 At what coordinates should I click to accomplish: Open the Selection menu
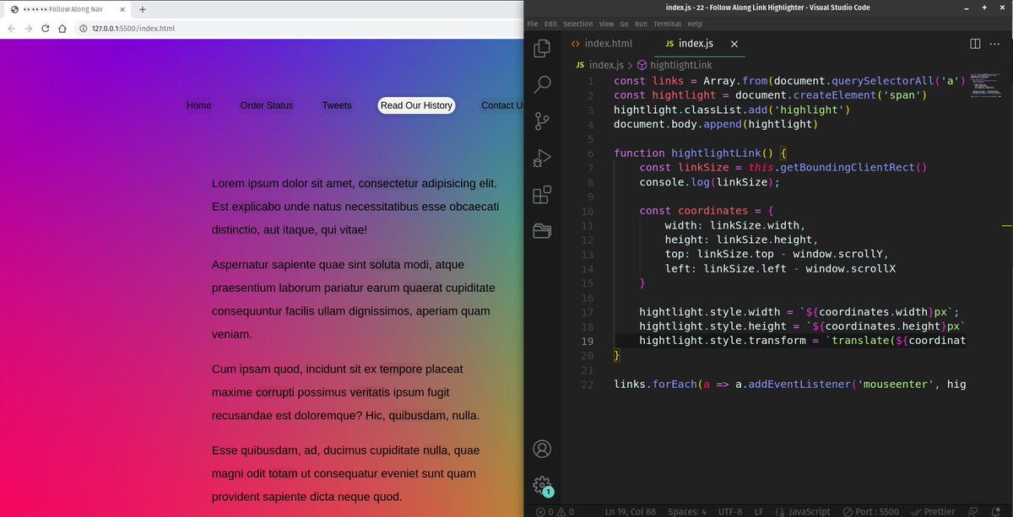578,24
